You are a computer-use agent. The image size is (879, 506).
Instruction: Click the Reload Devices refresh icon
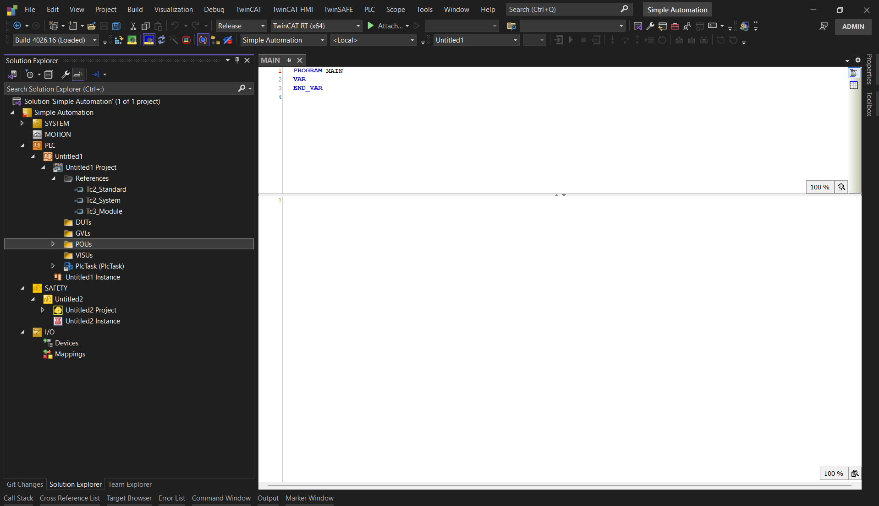click(161, 40)
